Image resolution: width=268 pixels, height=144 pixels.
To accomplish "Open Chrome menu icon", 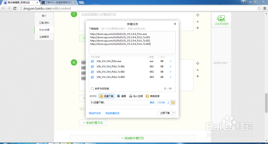I will click(x=265, y=8).
